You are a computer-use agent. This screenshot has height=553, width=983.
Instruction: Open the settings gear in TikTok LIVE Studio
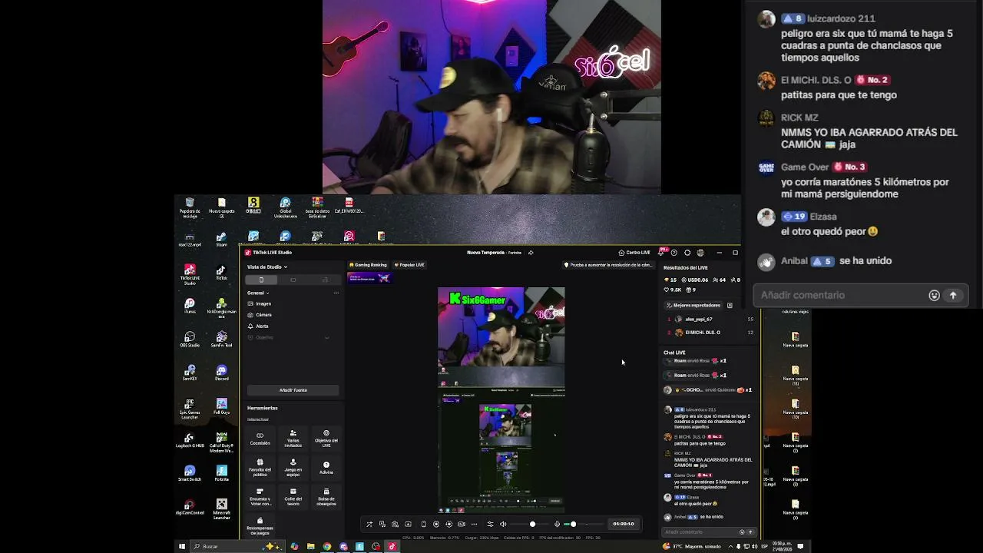coord(687,253)
